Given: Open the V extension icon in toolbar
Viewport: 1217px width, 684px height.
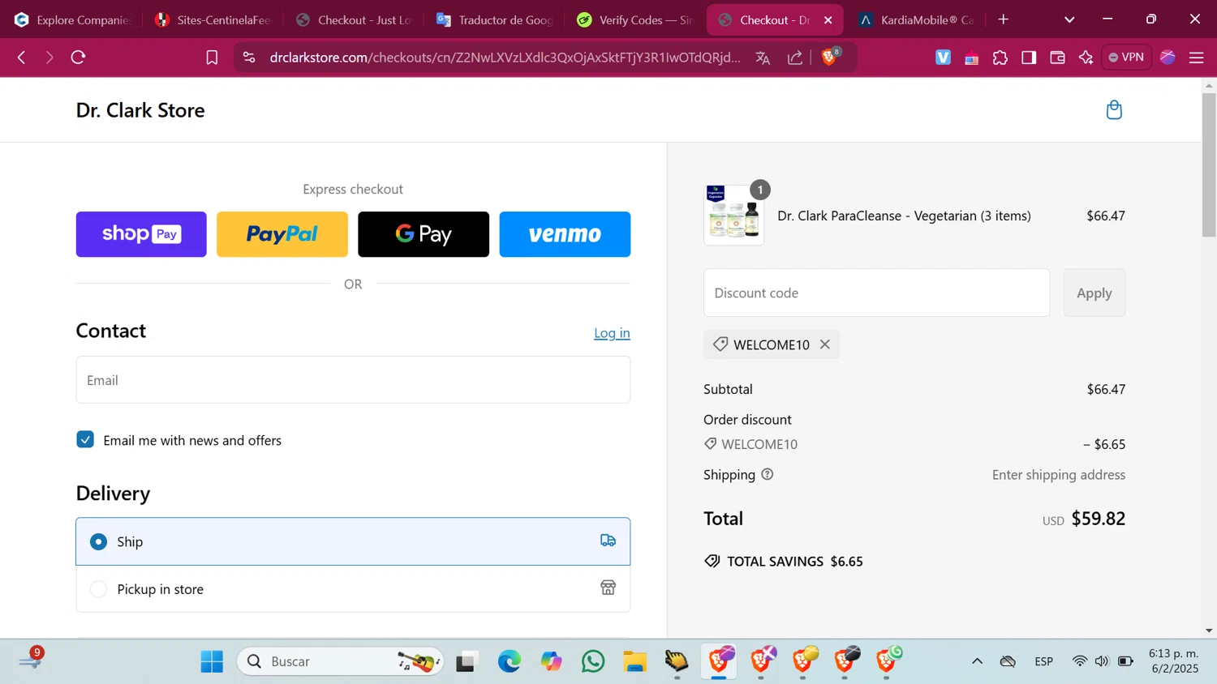Looking at the screenshot, I should pos(943,58).
